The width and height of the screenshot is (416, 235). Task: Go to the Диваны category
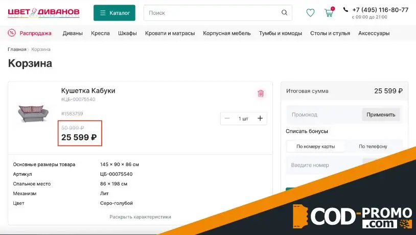point(73,33)
